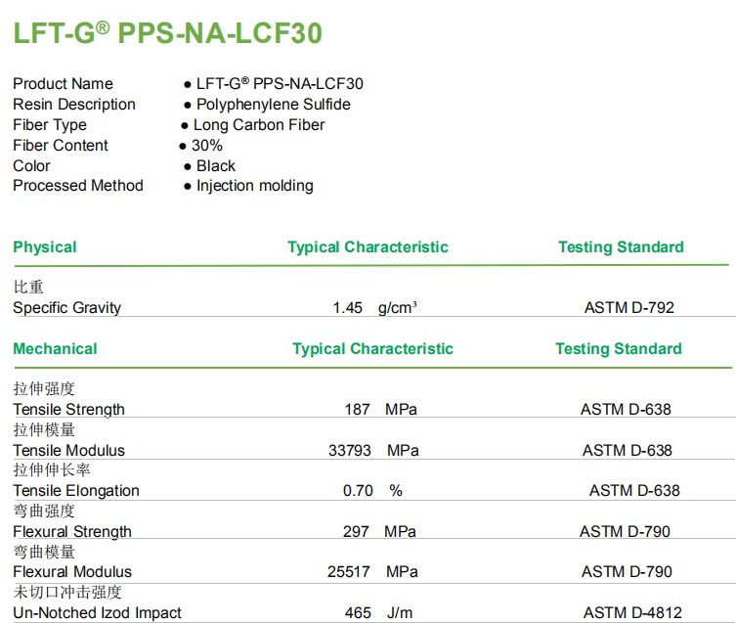Click the '25517' flexural modulus value
This screenshot has width=736, height=623.
pos(349,572)
